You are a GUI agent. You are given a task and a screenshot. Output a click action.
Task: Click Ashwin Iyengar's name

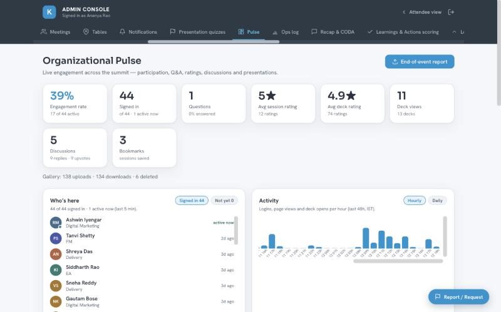[x=84, y=219]
